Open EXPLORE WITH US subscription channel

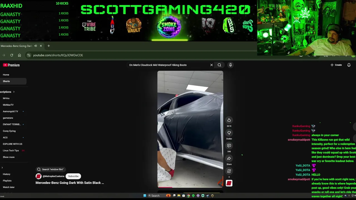click(12, 144)
